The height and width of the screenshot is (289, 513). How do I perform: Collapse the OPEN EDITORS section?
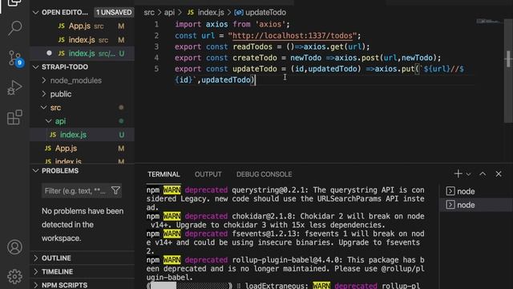pyautogui.click(x=35, y=13)
